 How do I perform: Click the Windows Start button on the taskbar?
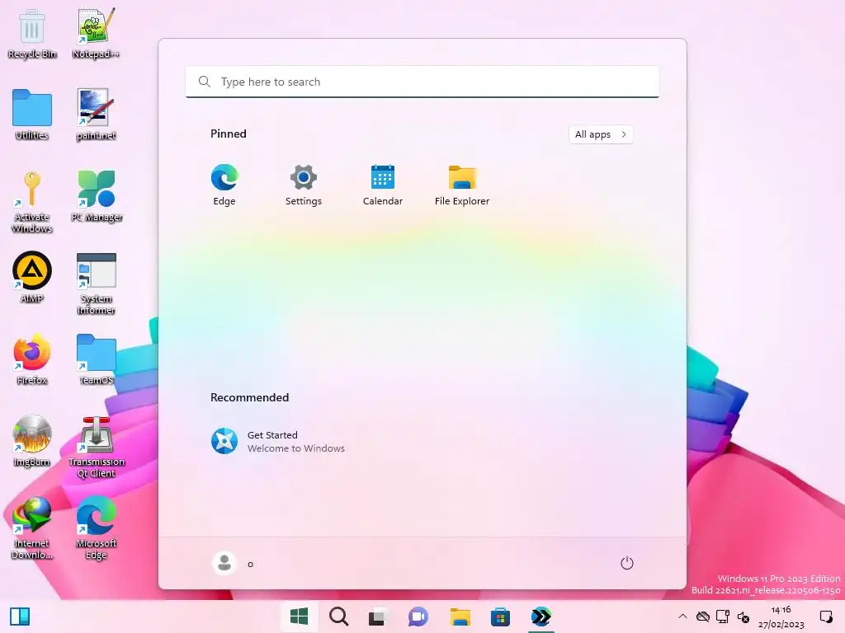[299, 617]
